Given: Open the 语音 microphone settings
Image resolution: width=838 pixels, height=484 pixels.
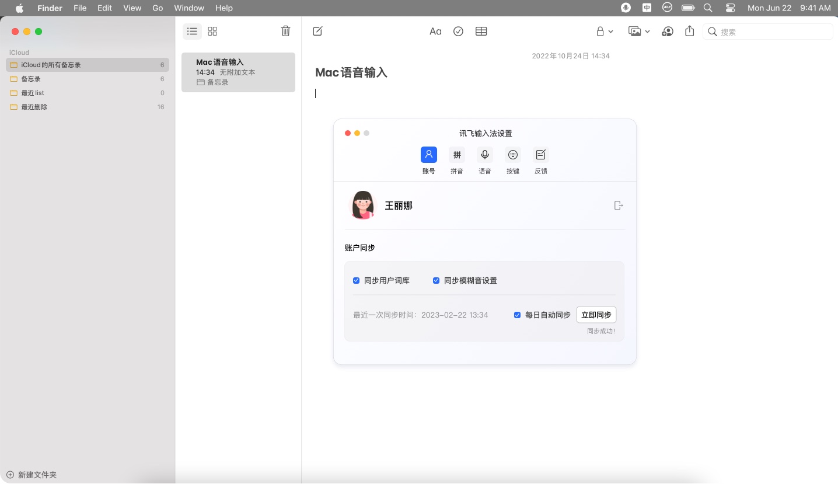Looking at the screenshot, I should coord(485,155).
